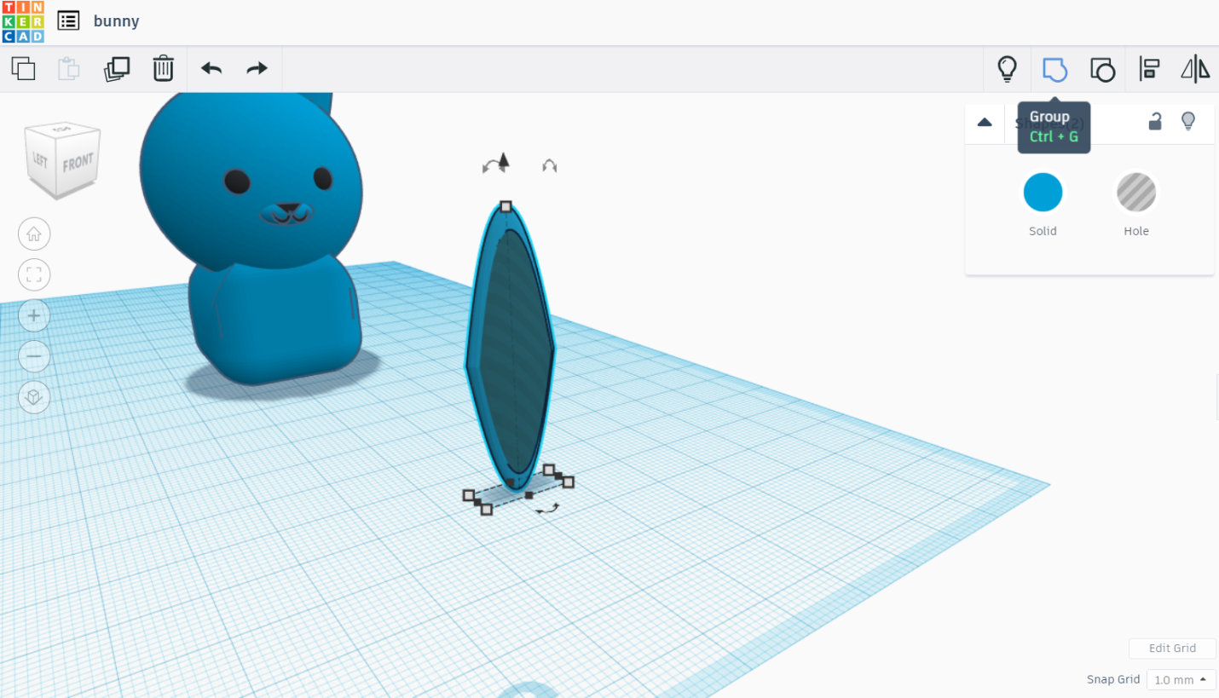The height and width of the screenshot is (698, 1219).
Task: Click the Show all lightbulb icon
Action: point(1008,69)
